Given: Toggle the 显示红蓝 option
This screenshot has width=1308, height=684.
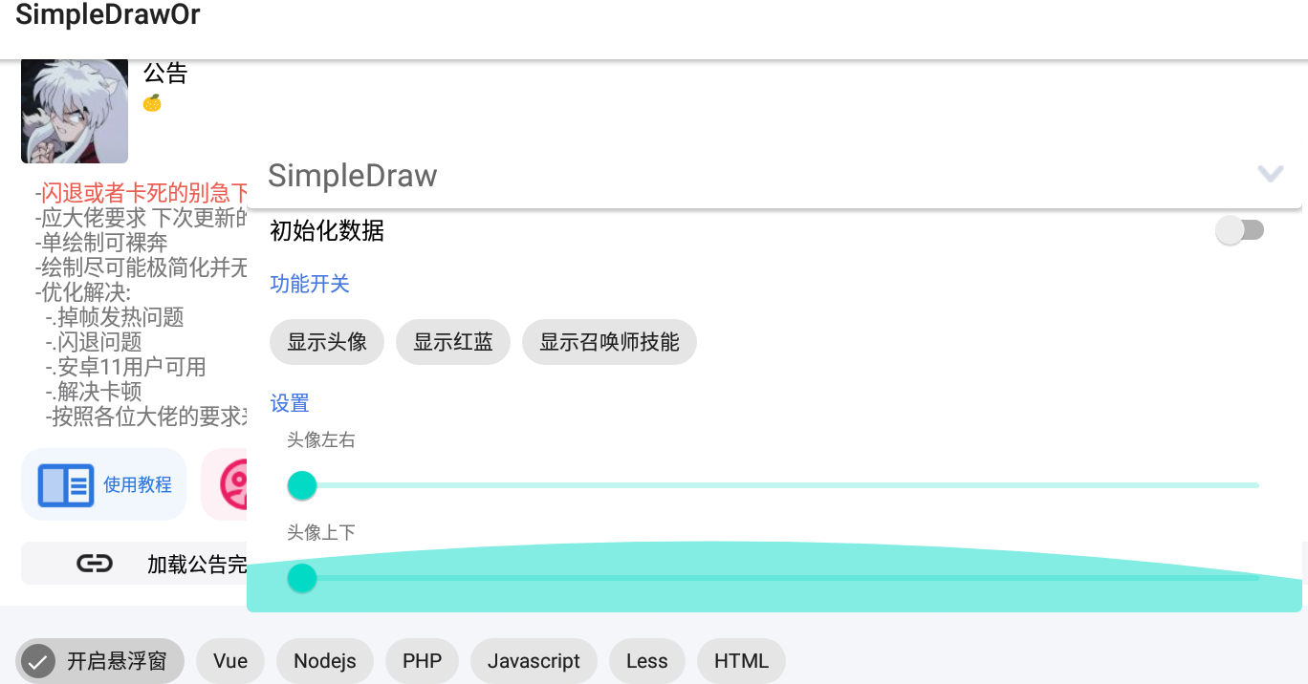Looking at the screenshot, I should (x=453, y=342).
